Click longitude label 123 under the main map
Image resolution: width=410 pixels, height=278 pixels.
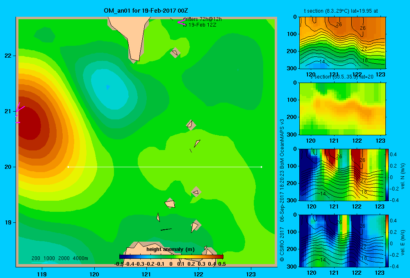251,274
